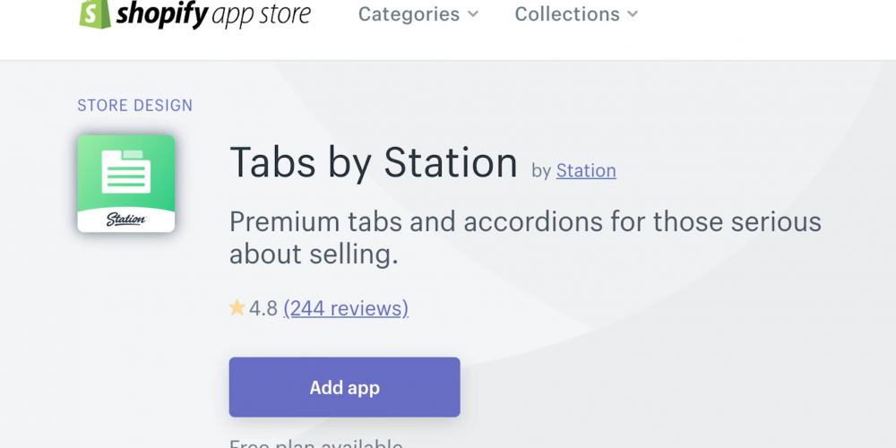896x448 pixels.
Task: Open the Collections menu
Action: pos(567,14)
